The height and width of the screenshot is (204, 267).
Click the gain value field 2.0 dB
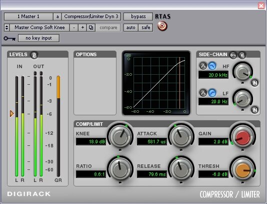[213, 141]
